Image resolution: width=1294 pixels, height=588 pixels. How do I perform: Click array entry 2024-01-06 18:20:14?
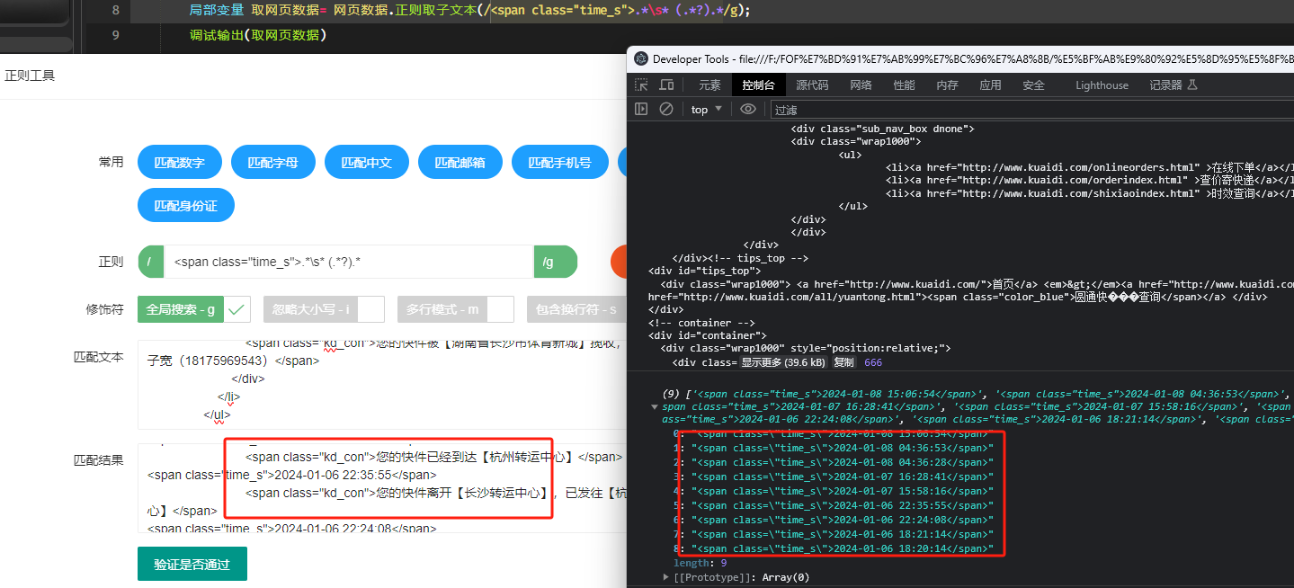[841, 548]
